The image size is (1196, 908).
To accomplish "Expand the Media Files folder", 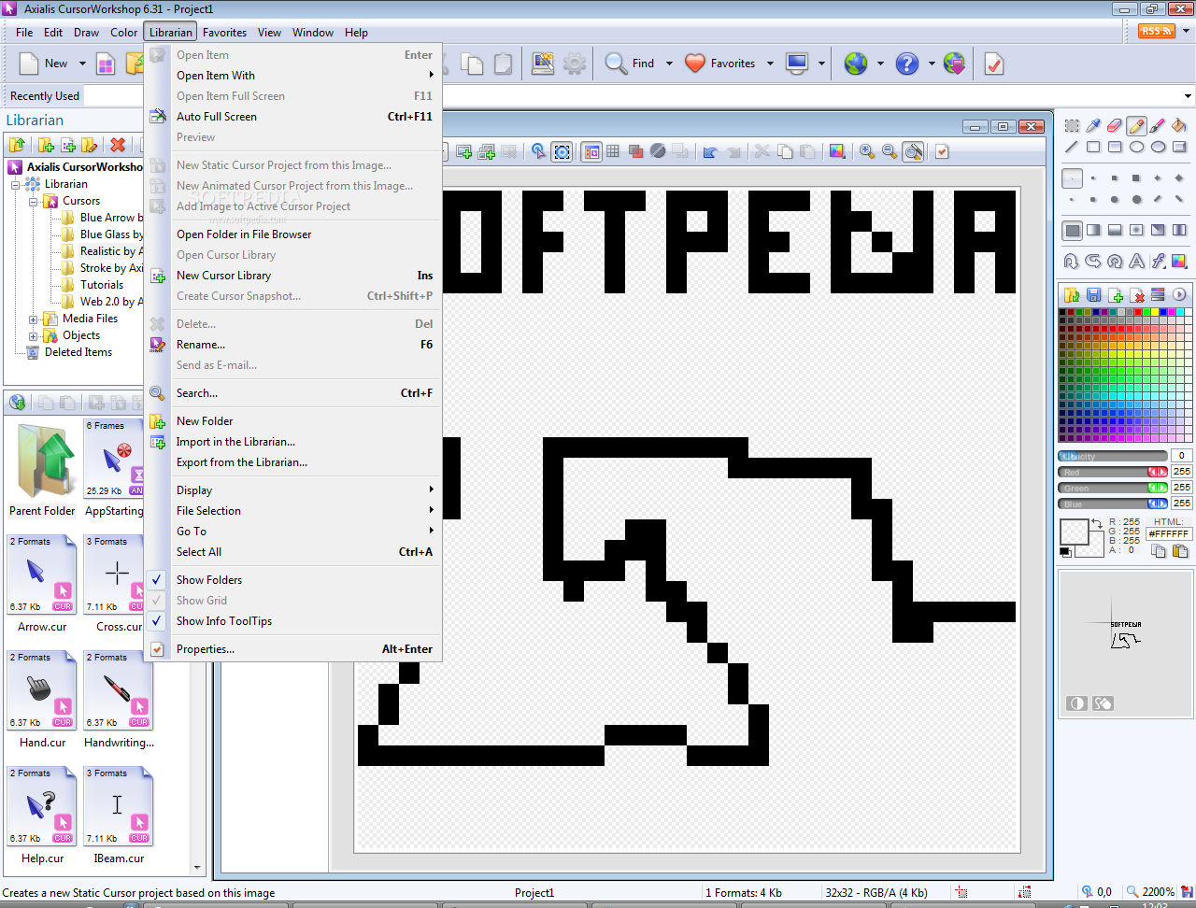I will point(34,319).
